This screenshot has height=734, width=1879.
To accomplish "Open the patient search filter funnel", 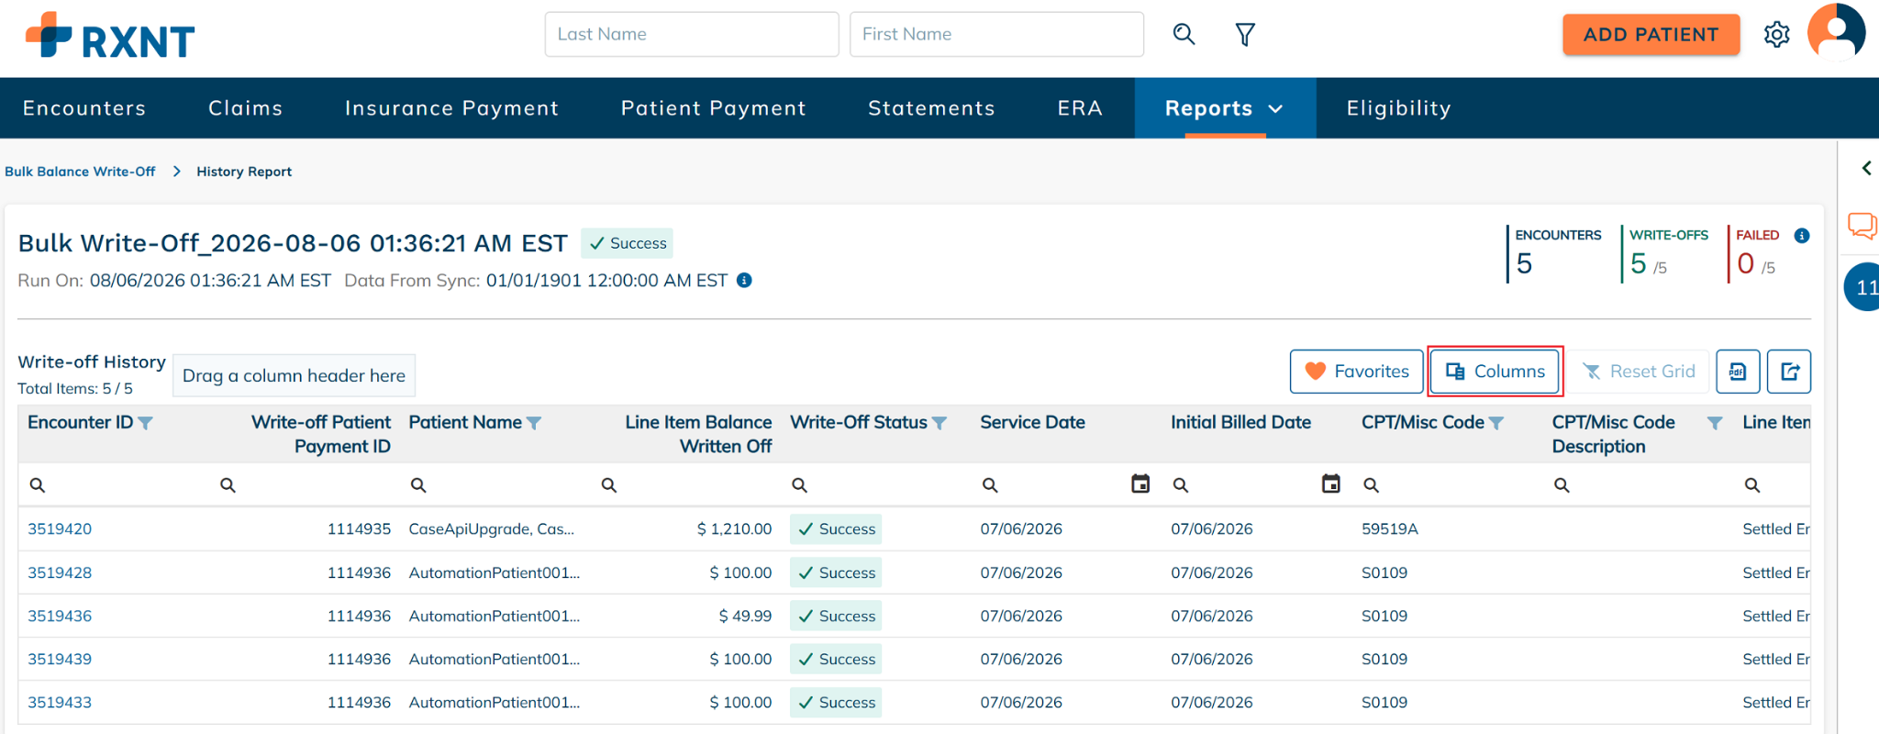I will [1245, 35].
